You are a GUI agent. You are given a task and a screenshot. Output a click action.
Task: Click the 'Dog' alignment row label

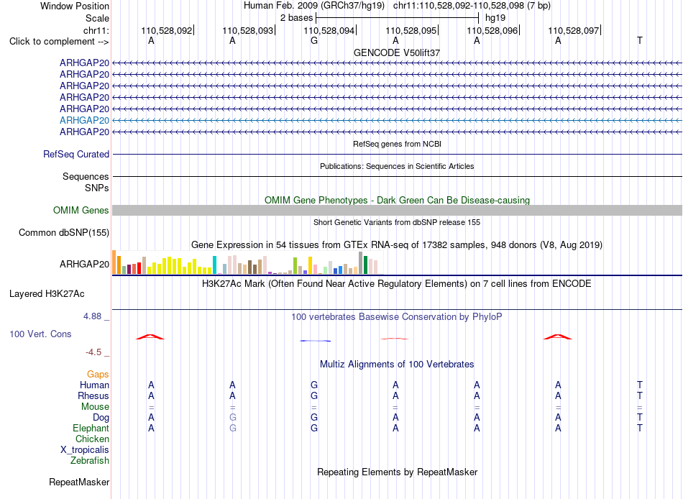click(x=101, y=418)
